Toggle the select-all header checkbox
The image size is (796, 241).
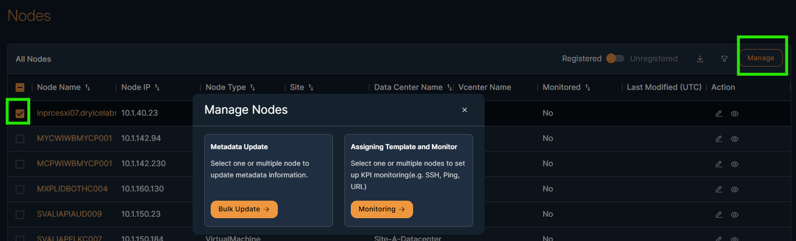point(20,87)
